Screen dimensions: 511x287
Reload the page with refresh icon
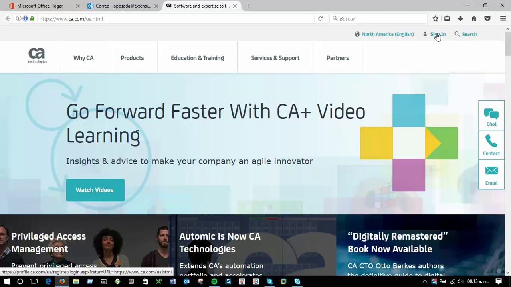[x=320, y=18]
